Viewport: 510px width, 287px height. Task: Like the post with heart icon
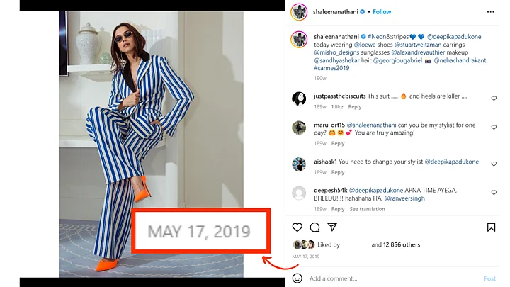point(297,227)
